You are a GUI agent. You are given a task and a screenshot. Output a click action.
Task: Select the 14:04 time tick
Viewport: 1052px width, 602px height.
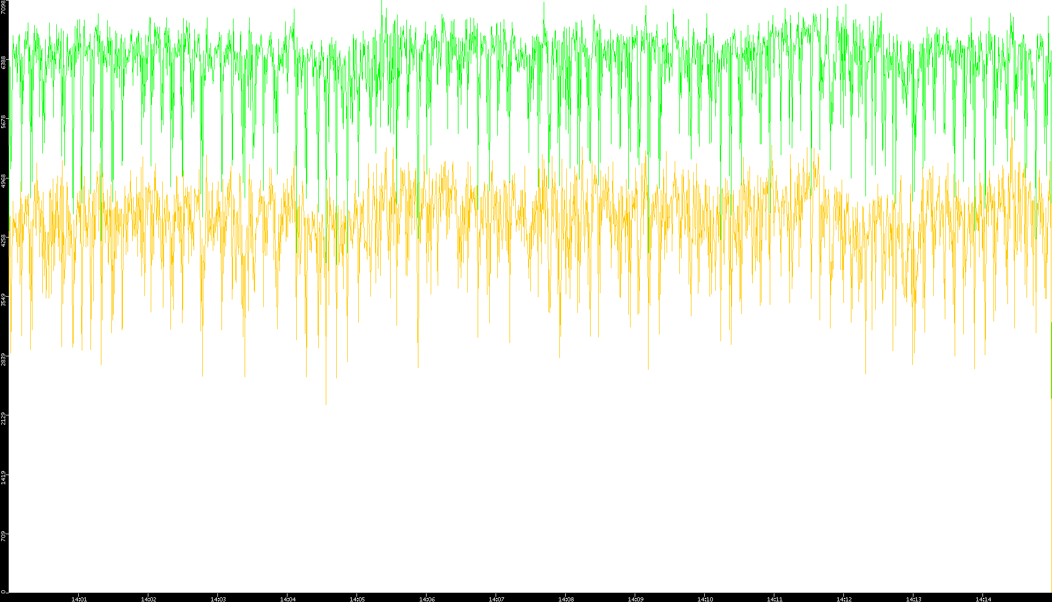click(287, 599)
